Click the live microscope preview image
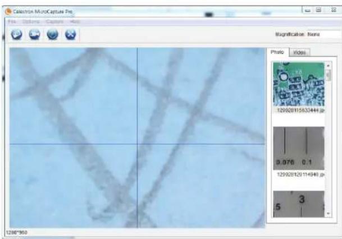Image resolution: width=342 pixels, height=239 pixels. [x=137, y=137]
